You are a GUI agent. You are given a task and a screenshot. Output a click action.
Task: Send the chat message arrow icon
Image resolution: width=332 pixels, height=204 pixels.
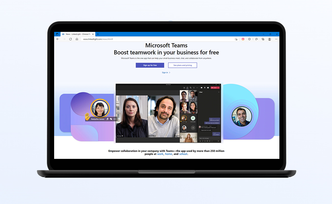click(x=218, y=141)
